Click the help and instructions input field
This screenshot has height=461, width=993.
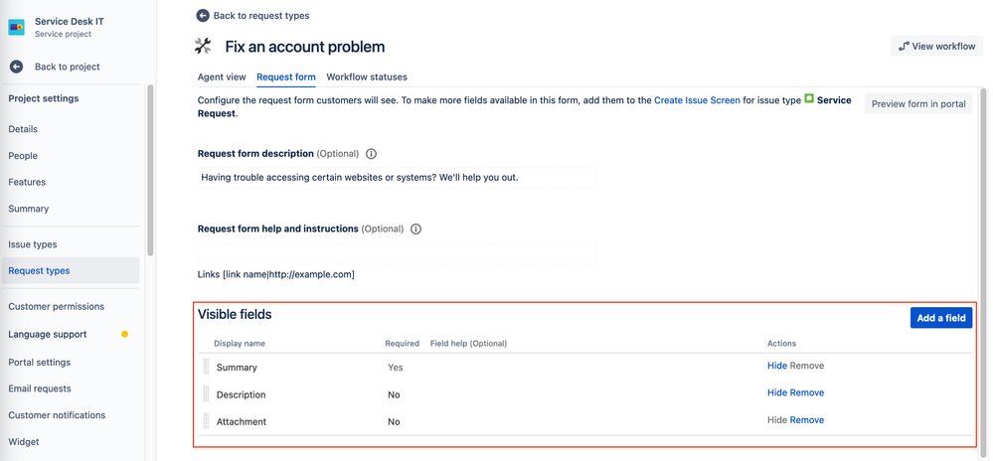coord(397,253)
